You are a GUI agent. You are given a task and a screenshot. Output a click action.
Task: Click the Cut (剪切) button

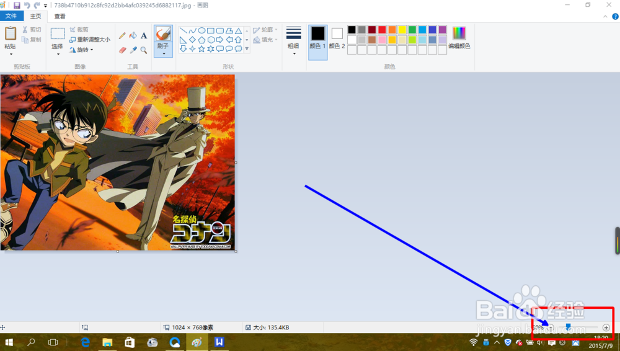pos(32,30)
